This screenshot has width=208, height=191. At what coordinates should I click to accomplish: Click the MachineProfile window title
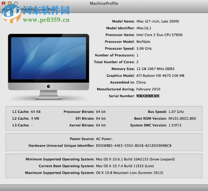[104, 3]
